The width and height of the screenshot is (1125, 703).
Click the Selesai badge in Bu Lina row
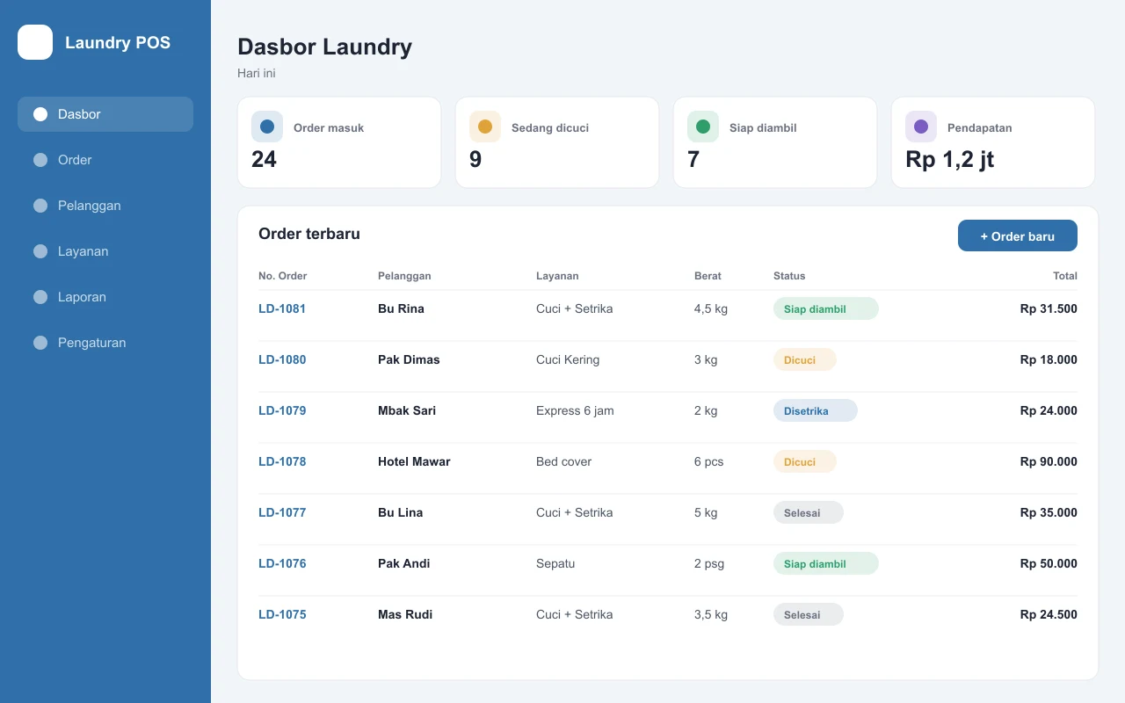click(x=809, y=512)
